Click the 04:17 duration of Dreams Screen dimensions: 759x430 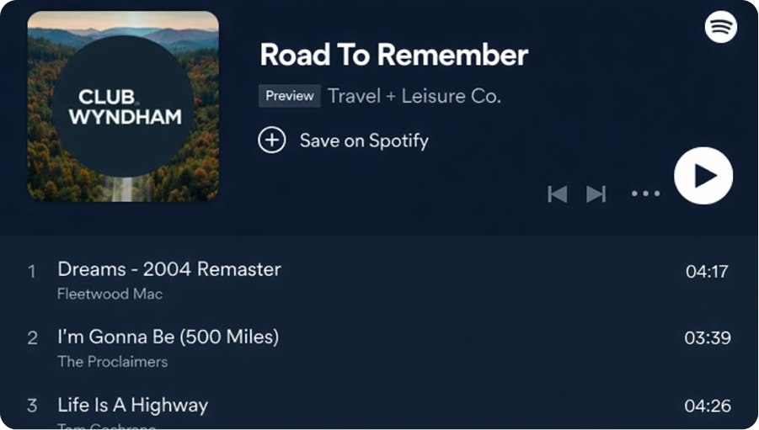[x=707, y=271]
